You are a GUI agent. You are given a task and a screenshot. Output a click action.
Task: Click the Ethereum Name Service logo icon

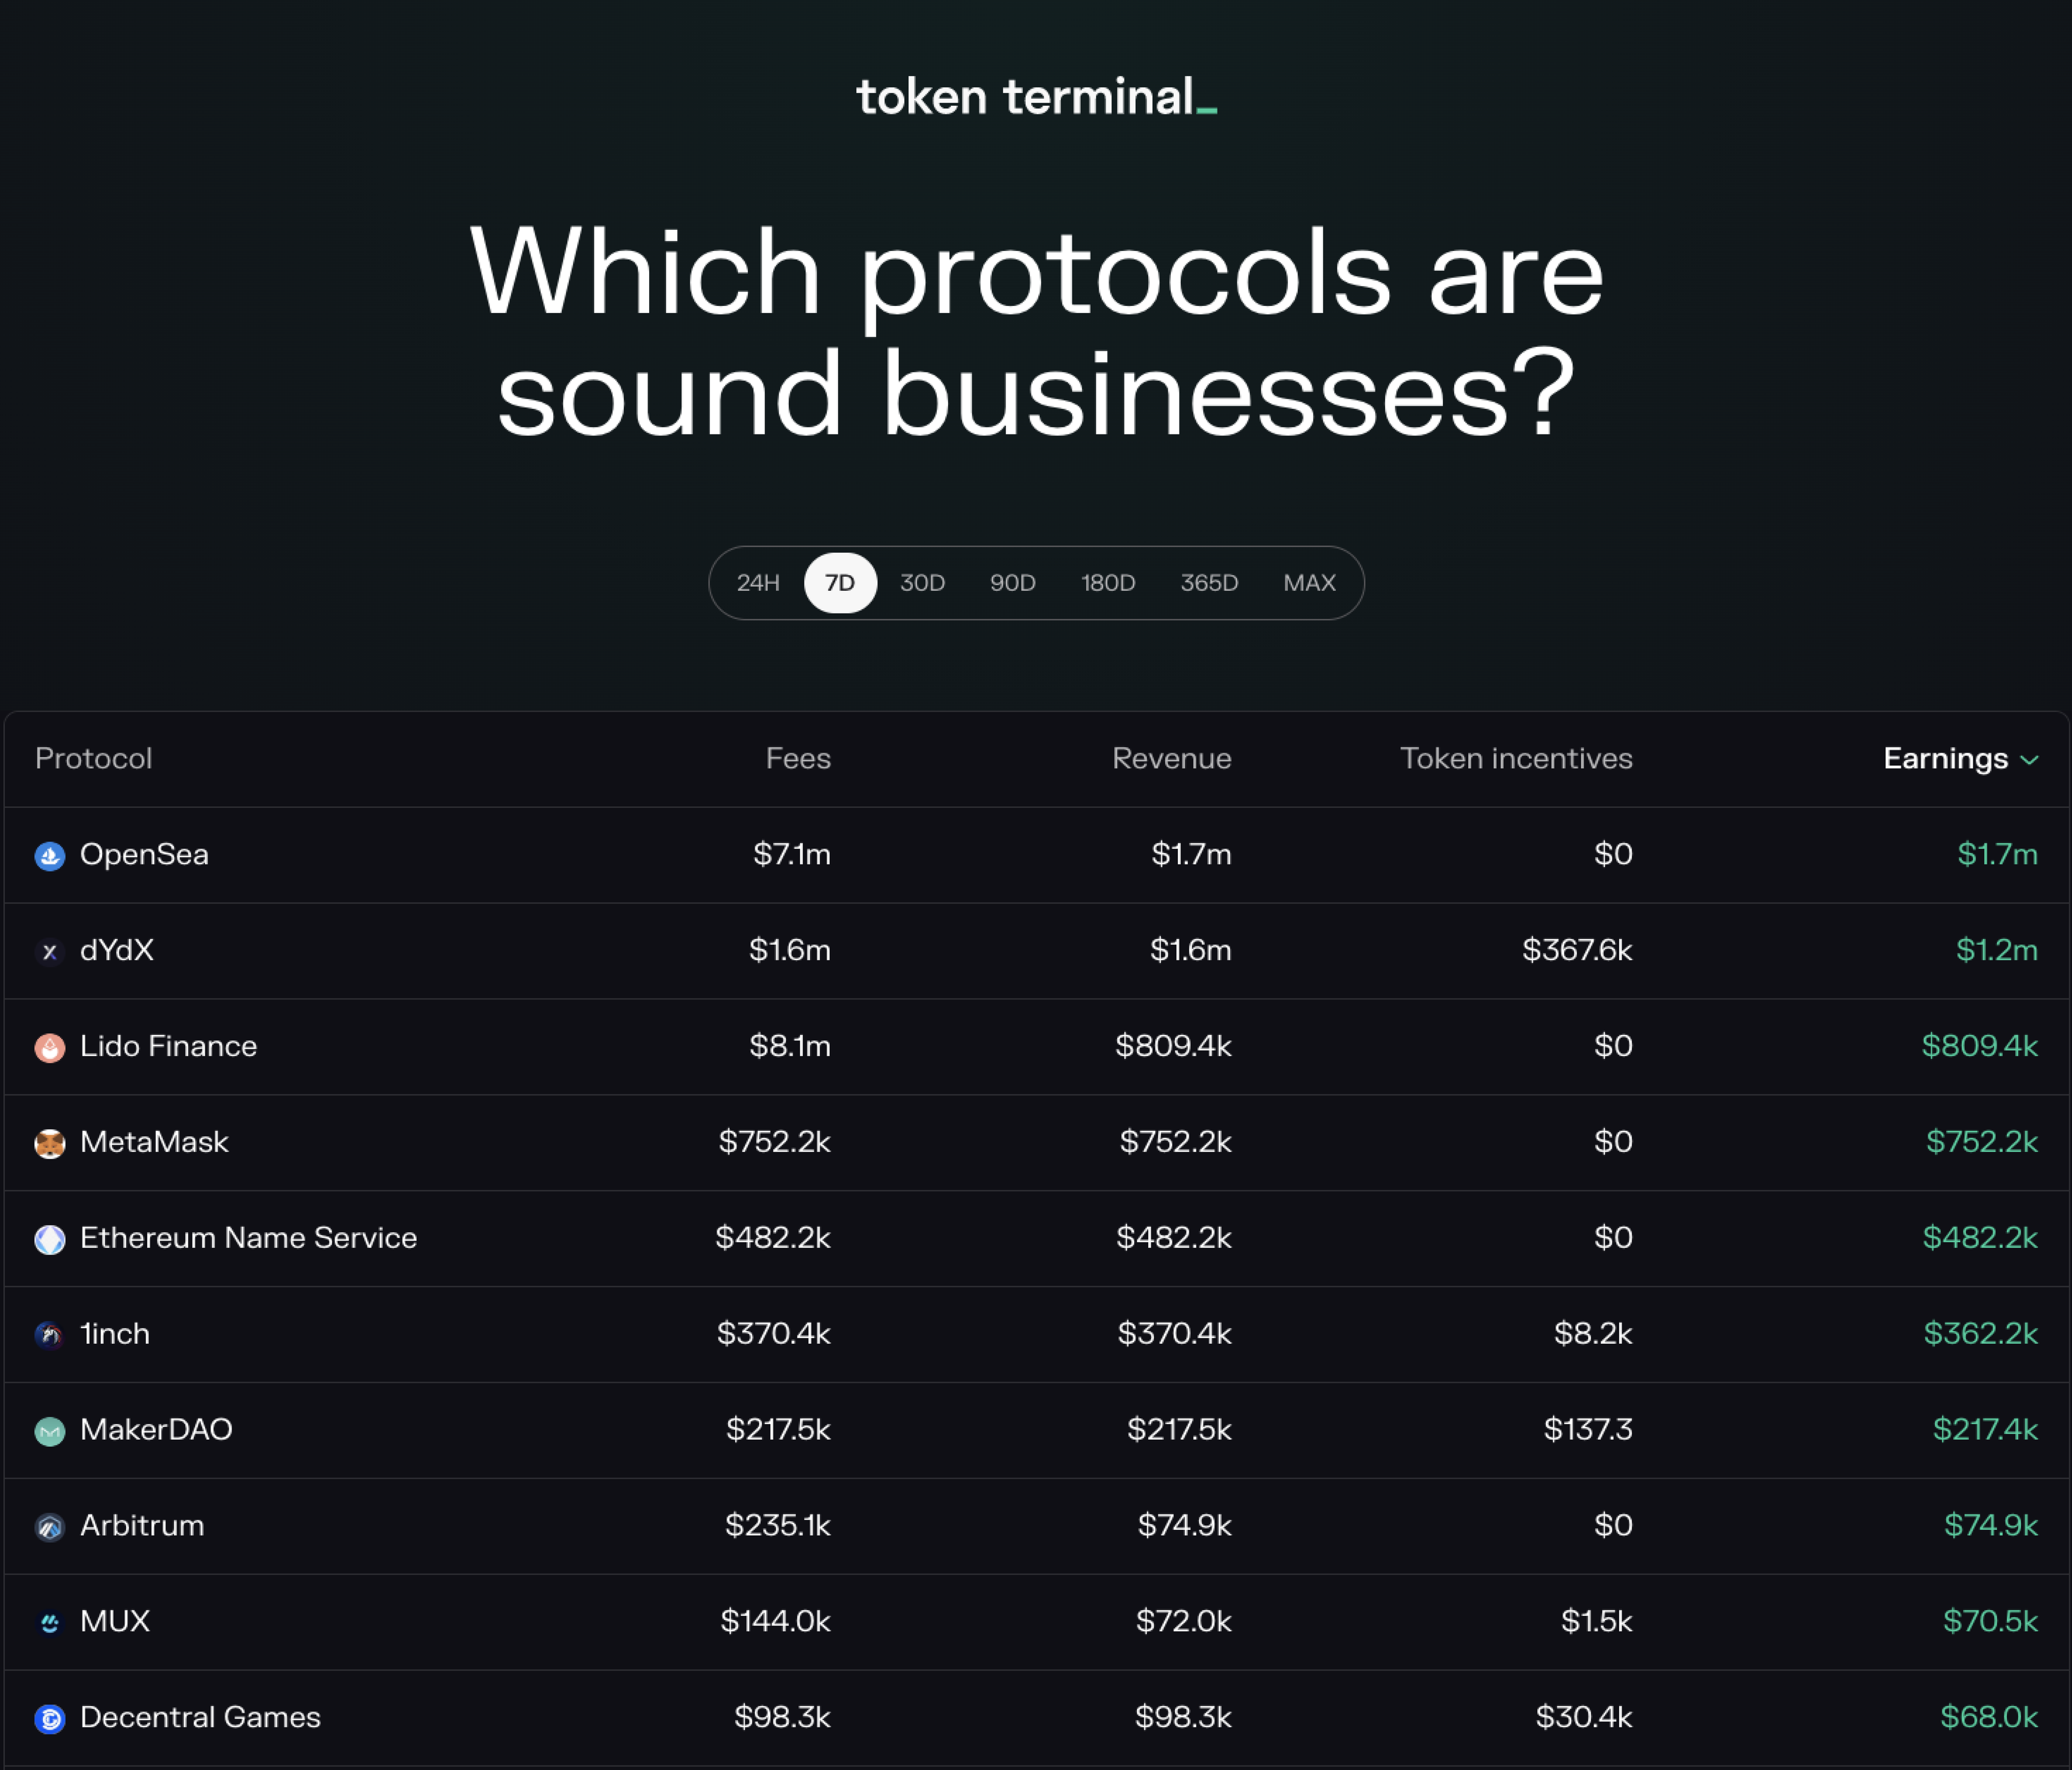point(49,1239)
